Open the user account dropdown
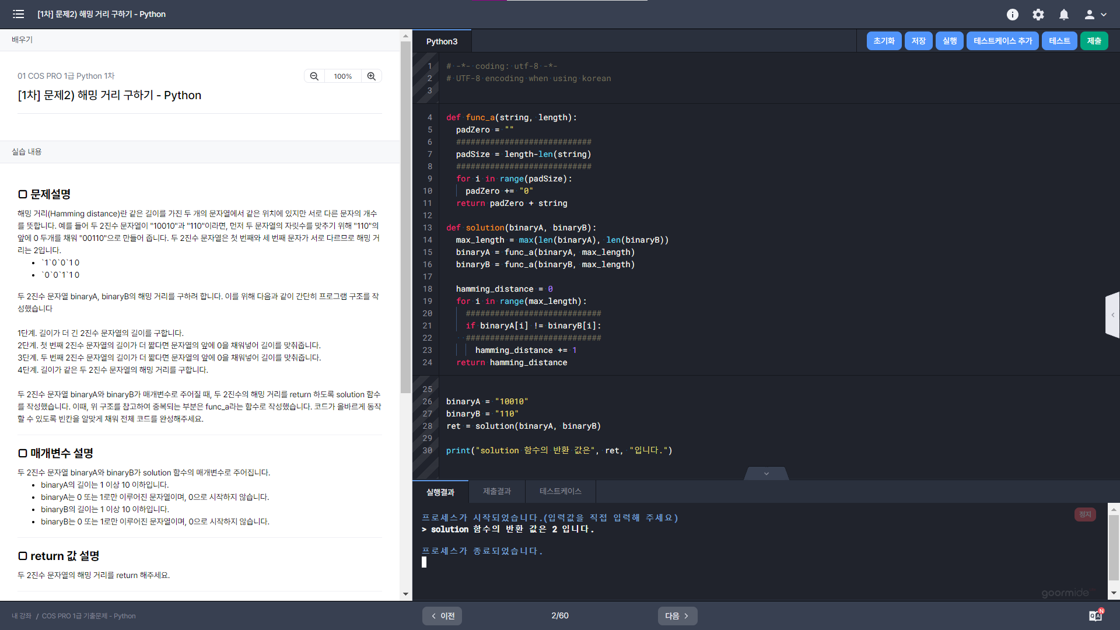1120x630 pixels. tap(1095, 15)
